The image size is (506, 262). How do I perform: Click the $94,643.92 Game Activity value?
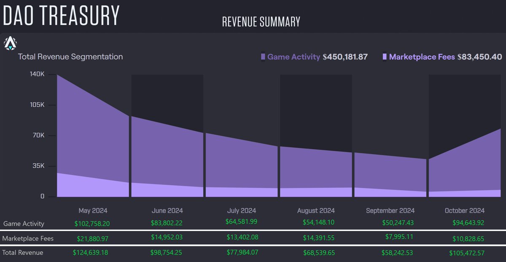468,222
